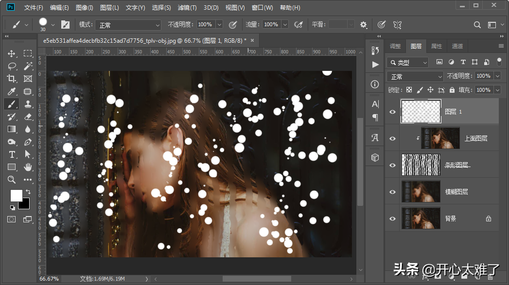Viewport: 509px width, 285px height.
Task: Select the Gradient tool
Action: point(12,129)
